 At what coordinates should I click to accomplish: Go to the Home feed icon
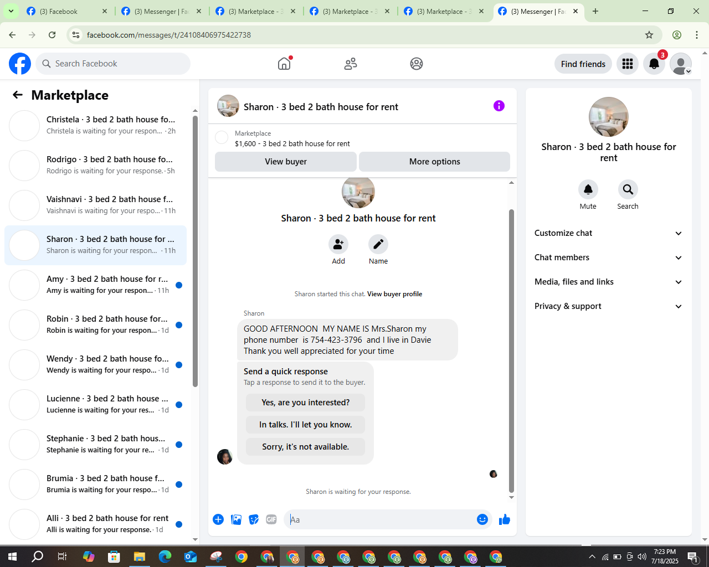coord(284,64)
